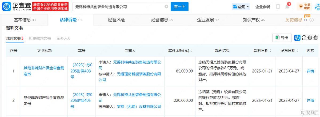Switch to the 基本信息 tab
The width and height of the screenshot is (320, 117).
[x=25, y=20]
